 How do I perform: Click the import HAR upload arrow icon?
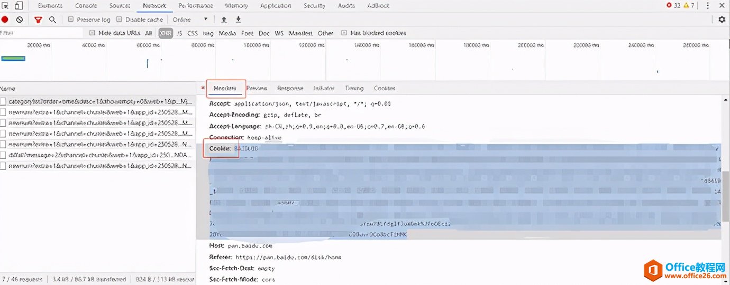click(x=224, y=20)
